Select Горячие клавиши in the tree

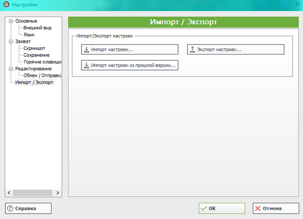pyautogui.click(x=42, y=62)
